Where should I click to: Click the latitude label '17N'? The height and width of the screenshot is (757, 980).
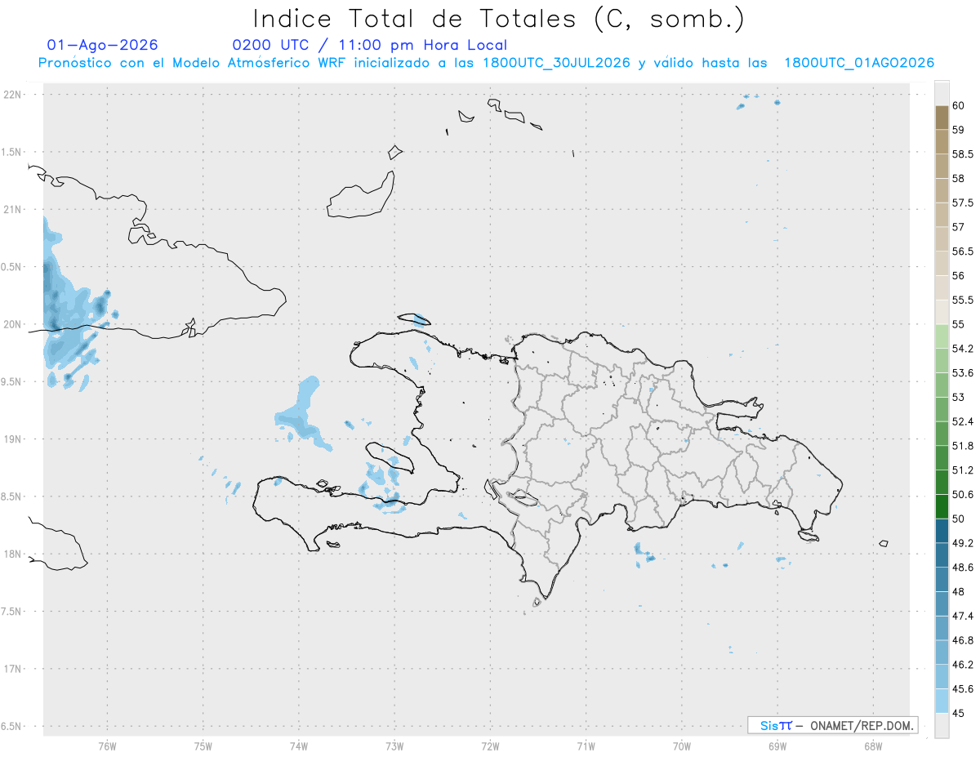point(14,669)
